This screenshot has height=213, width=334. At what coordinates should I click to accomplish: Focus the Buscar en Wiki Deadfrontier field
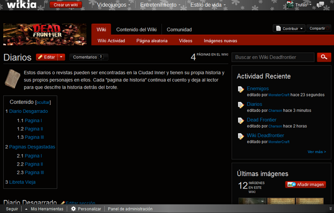pyautogui.click(x=273, y=57)
